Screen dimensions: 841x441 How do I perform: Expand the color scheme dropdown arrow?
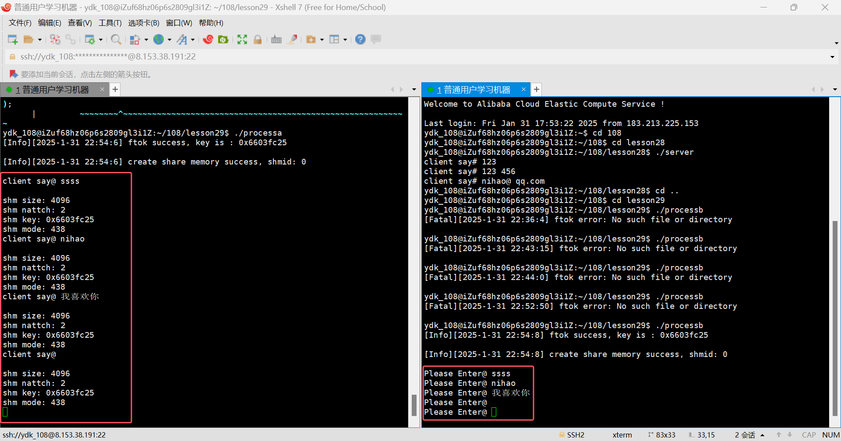(146, 40)
